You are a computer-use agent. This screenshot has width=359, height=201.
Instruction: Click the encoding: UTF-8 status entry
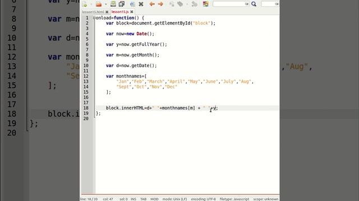[x=203, y=199]
